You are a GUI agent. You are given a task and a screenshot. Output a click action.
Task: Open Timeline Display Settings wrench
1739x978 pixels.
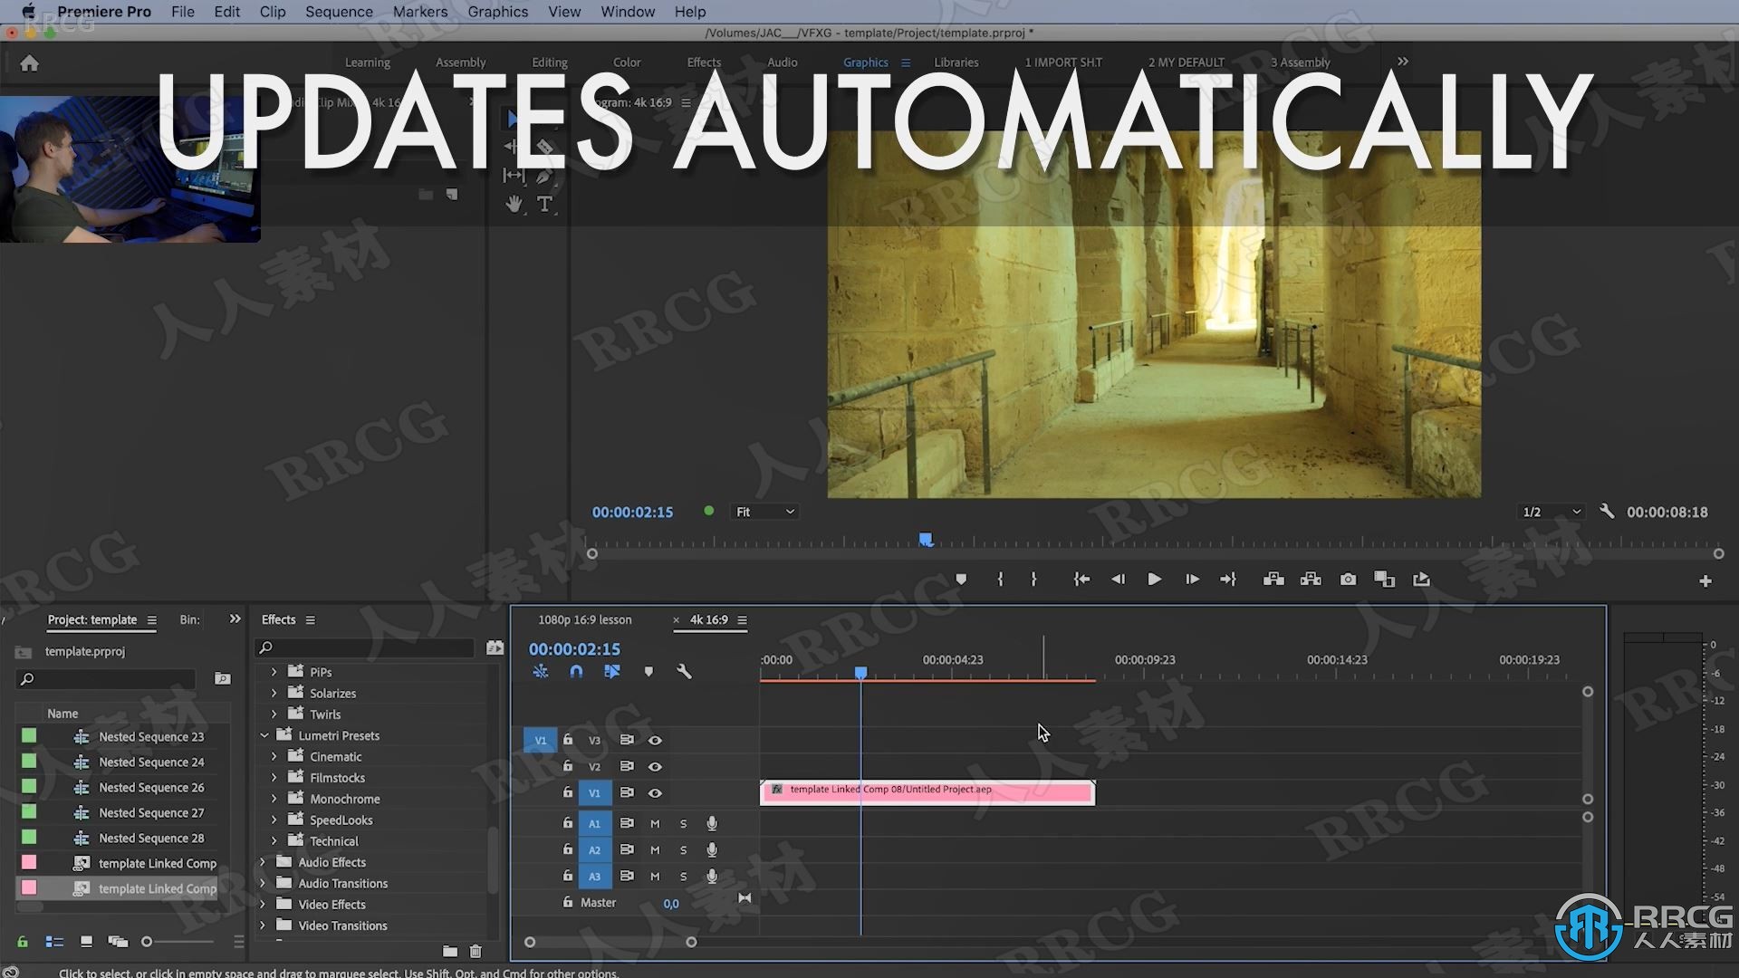click(684, 671)
